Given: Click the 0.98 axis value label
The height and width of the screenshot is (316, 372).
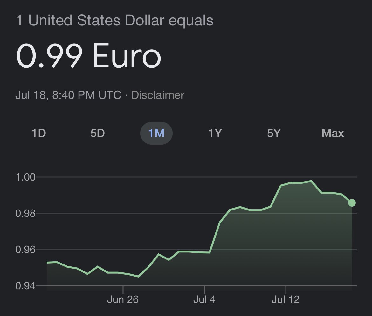Looking at the screenshot, I should [x=25, y=214].
